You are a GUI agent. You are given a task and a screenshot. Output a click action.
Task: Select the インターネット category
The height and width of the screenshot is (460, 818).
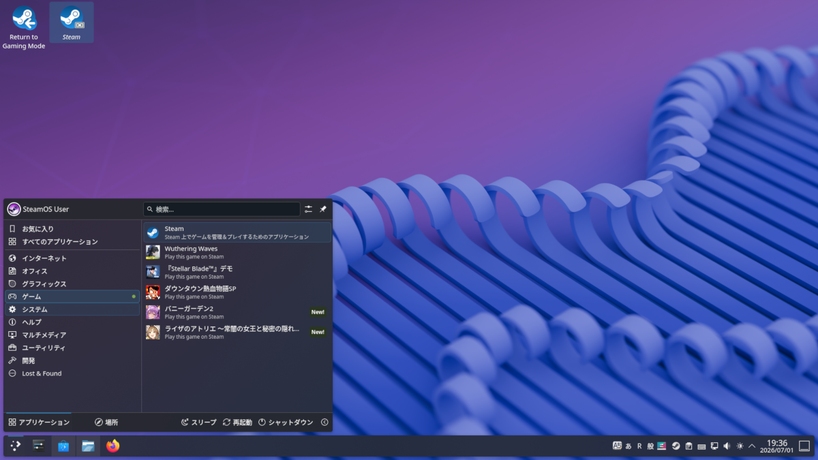(72, 258)
